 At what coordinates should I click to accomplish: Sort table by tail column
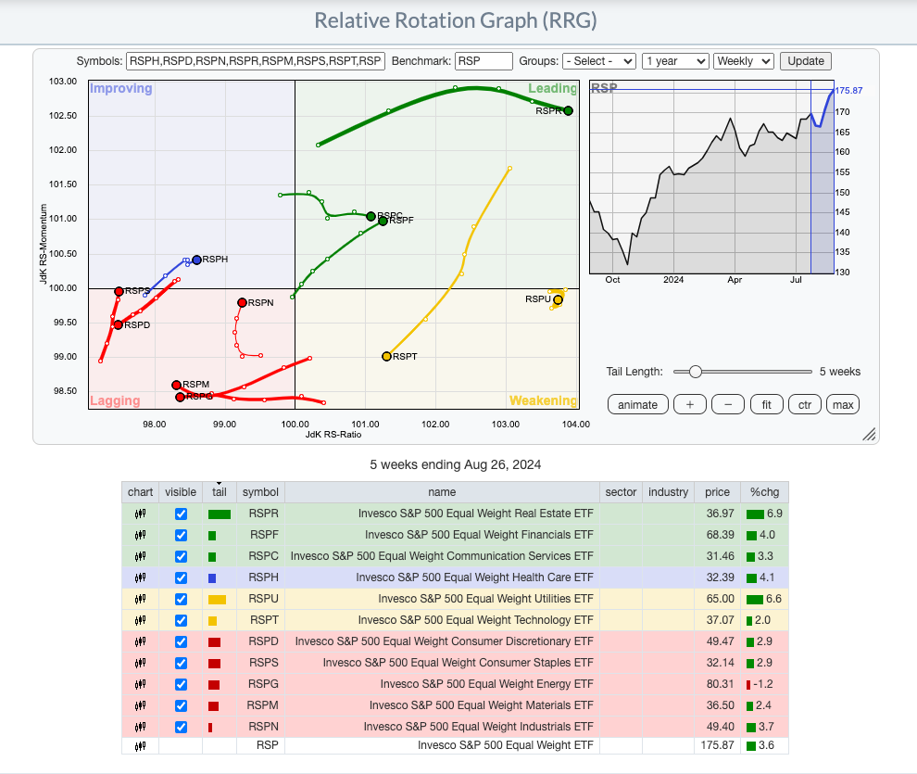[220, 492]
